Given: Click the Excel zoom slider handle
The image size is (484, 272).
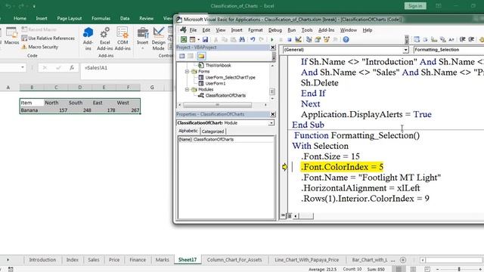Looking at the screenshot, I should point(459,269).
